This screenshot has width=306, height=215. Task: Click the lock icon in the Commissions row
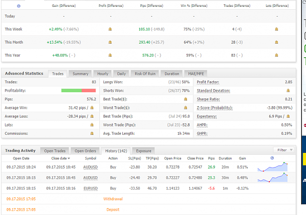(92, 133)
